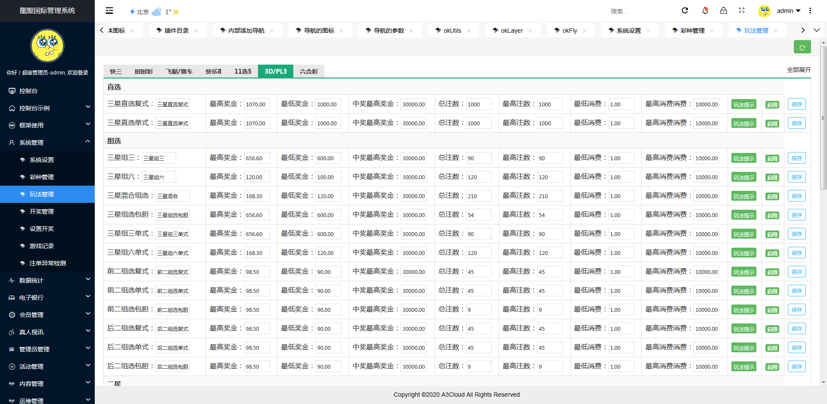This screenshot has width=827, height=404.
Task: Close the 系统设置 tab
Action: [648, 31]
